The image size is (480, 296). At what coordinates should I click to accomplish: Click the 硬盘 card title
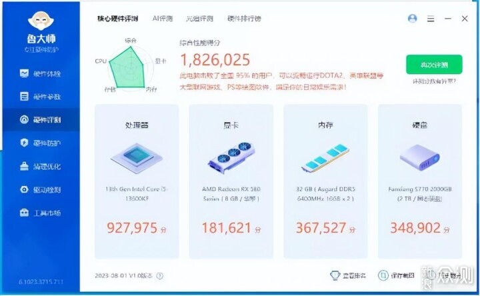coord(420,125)
